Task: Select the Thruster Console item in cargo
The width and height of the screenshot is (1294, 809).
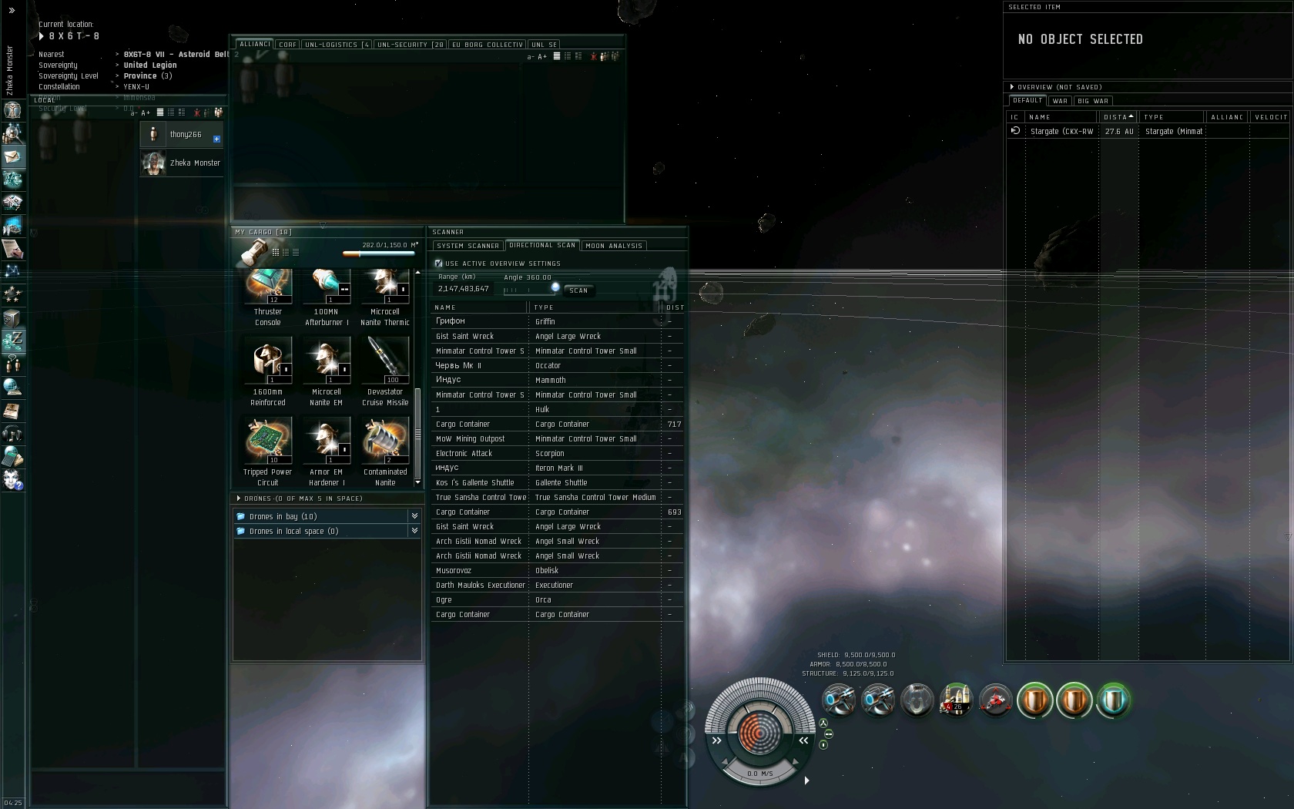Action: (268, 297)
